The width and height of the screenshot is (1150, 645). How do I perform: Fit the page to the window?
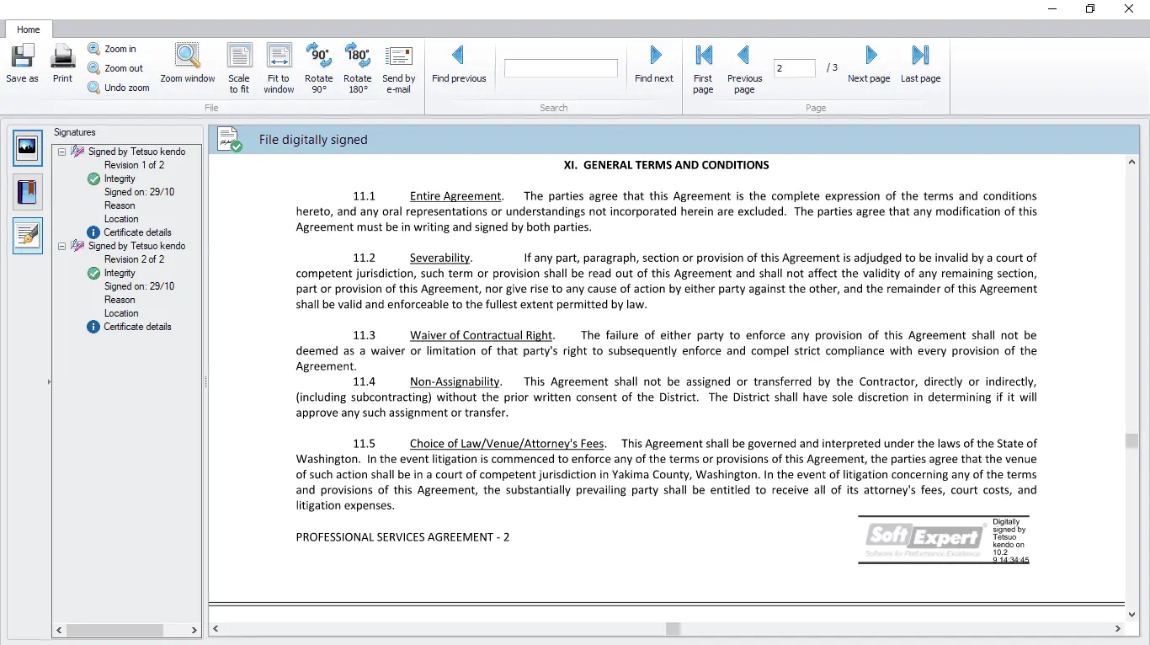click(x=278, y=66)
